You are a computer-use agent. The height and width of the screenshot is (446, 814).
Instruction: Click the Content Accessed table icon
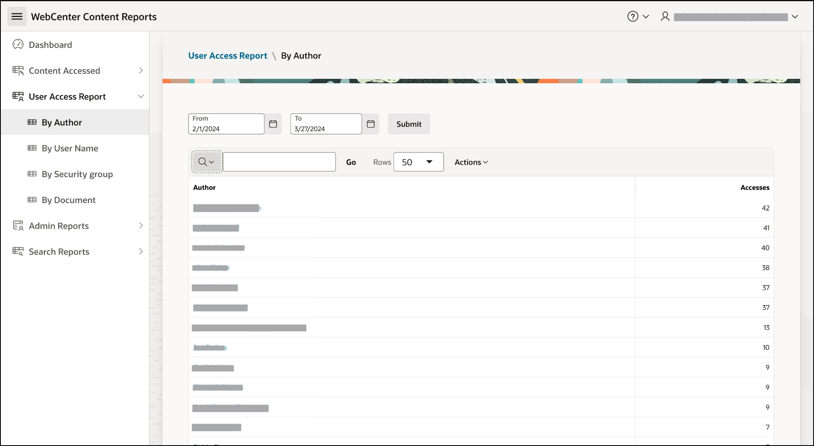(x=18, y=70)
